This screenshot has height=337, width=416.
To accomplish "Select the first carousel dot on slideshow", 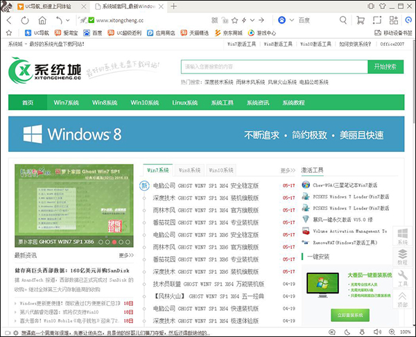I will pos(101,242).
